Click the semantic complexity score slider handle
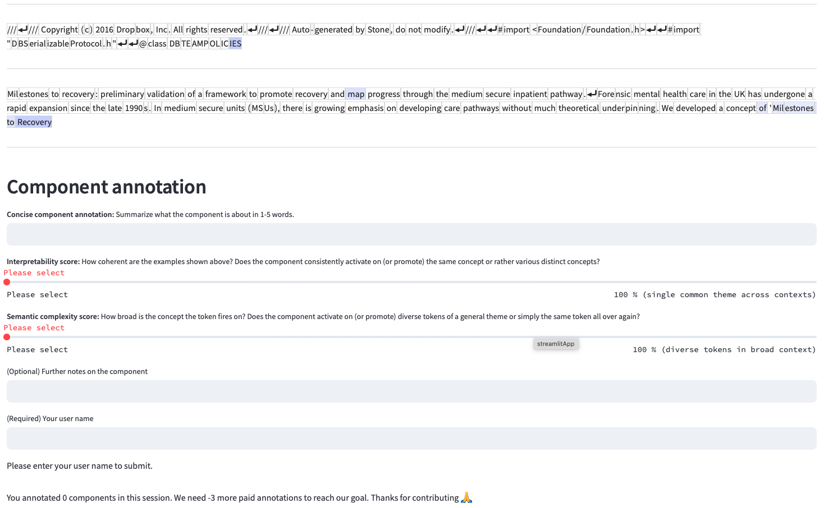Image resolution: width=824 pixels, height=508 pixels. click(x=7, y=337)
